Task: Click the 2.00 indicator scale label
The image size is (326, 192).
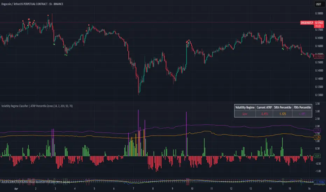Action: 317,126
